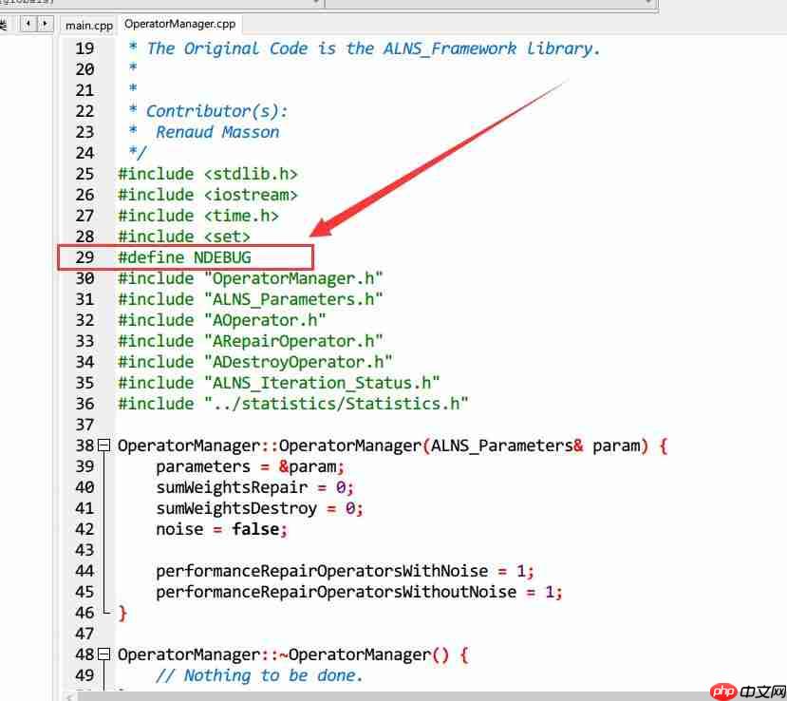The image size is (787, 701).
Task: Click line number 38 in the gutter
Action: tap(84, 445)
